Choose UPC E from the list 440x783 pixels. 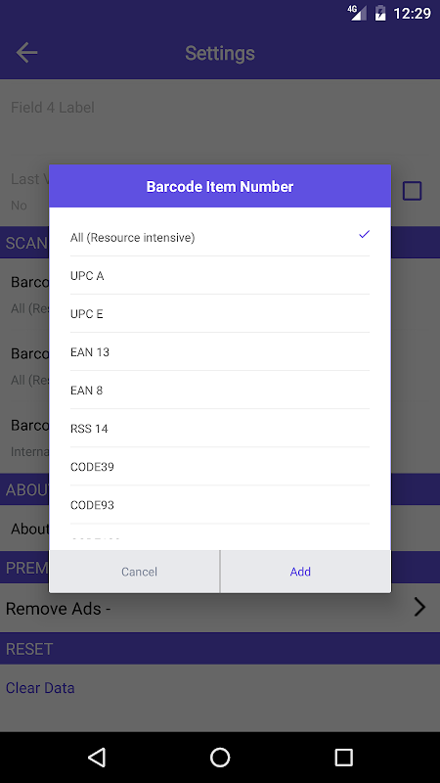[x=220, y=313]
